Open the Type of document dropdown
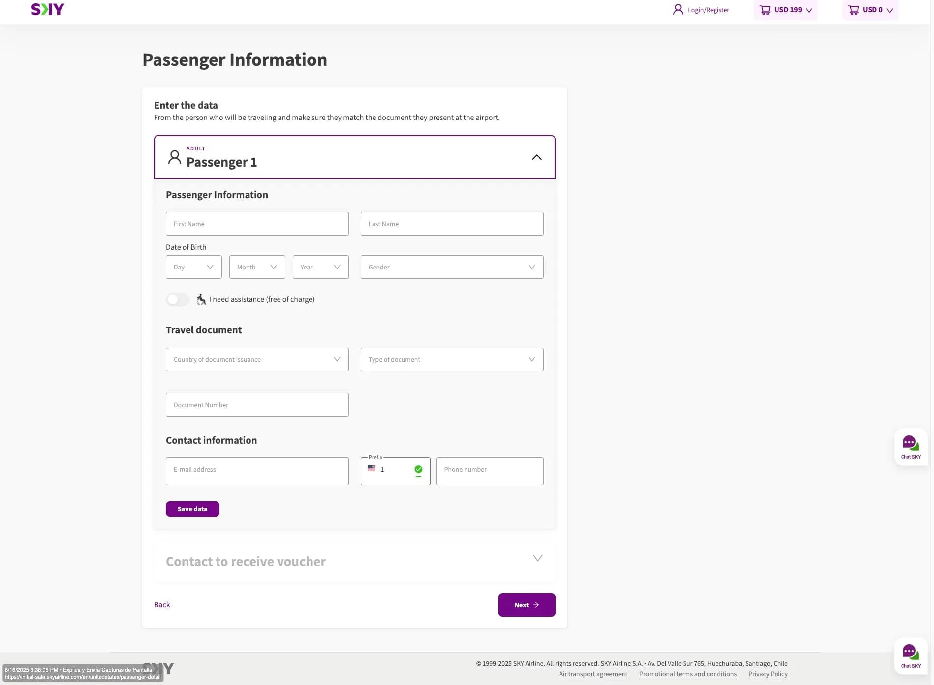 coord(452,359)
